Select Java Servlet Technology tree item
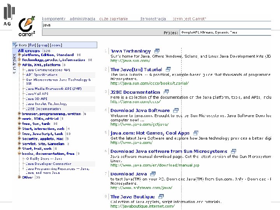The width and height of the screenshot is (280, 210). [46, 103]
